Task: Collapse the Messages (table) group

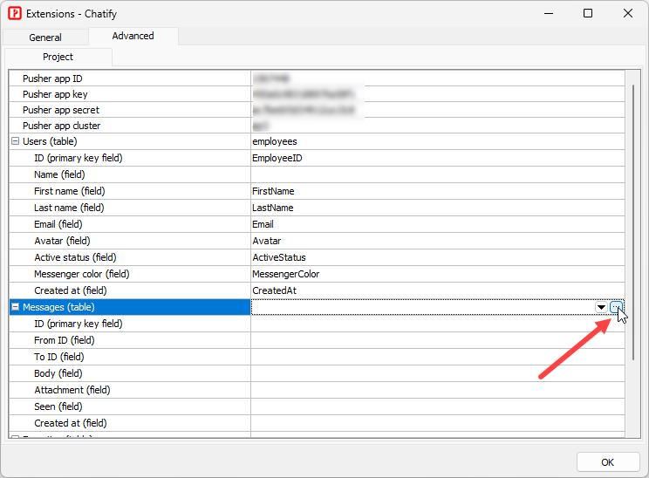Action: coord(16,307)
